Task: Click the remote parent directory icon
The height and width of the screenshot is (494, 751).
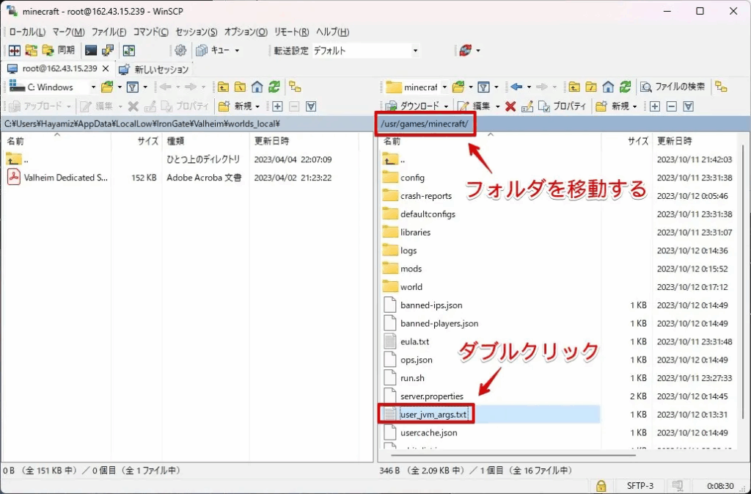Action: (574, 87)
